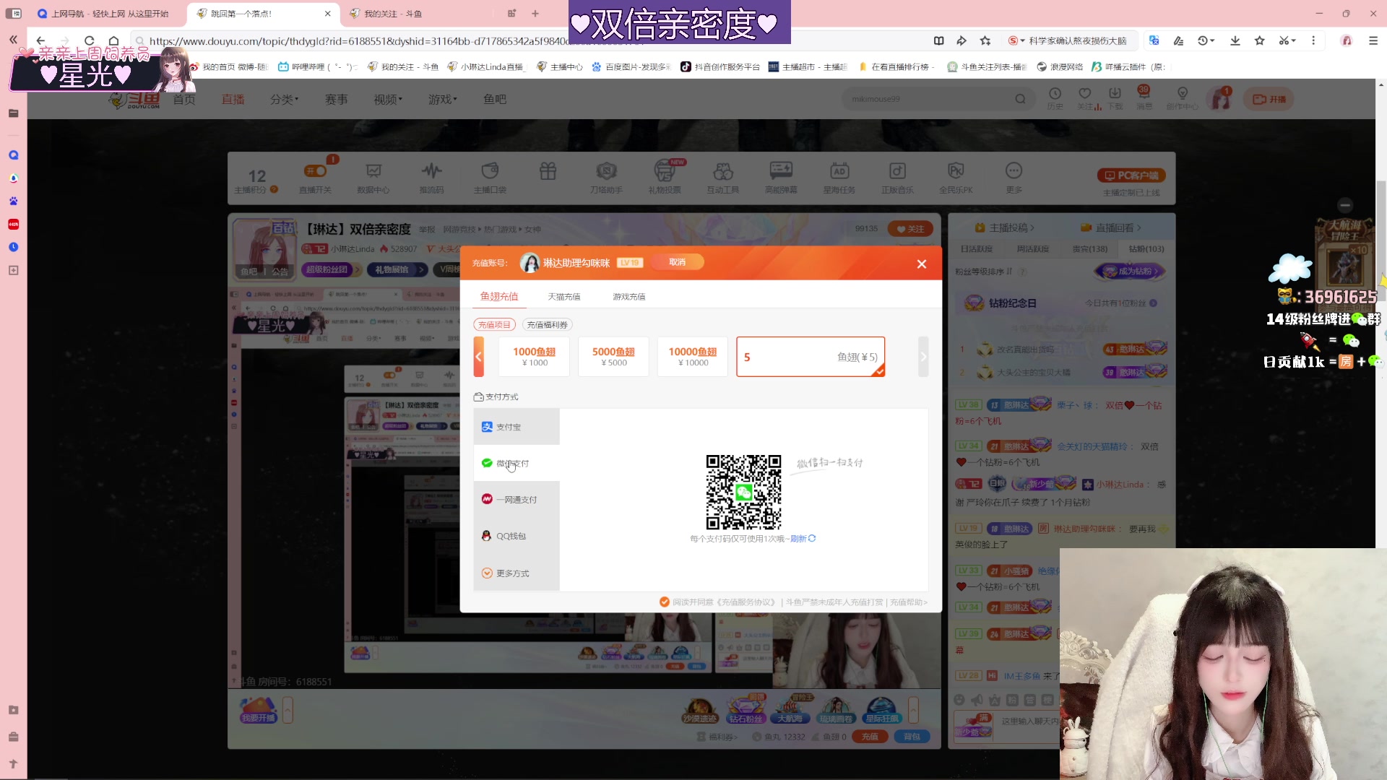1387x780 pixels.
Task: Open the 数据中心 icon in streamer toolbar
Action: coord(373,178)
